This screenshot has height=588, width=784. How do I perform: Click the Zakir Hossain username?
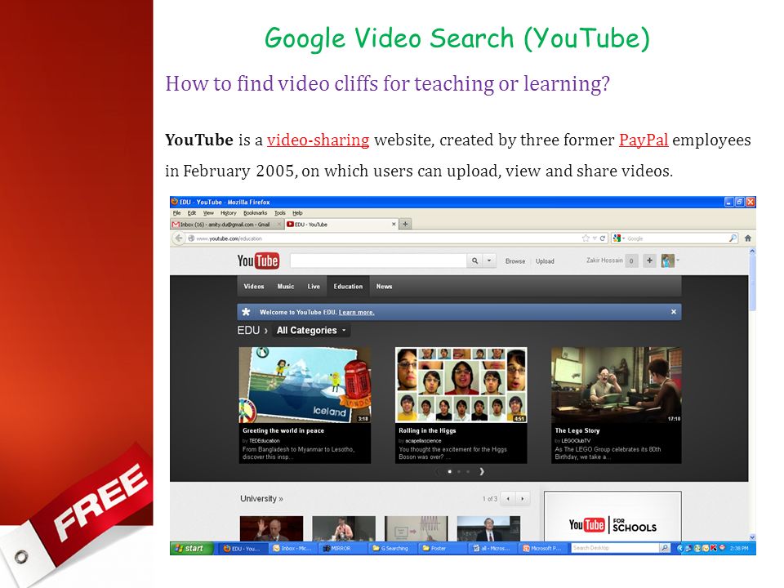(604, 261)
